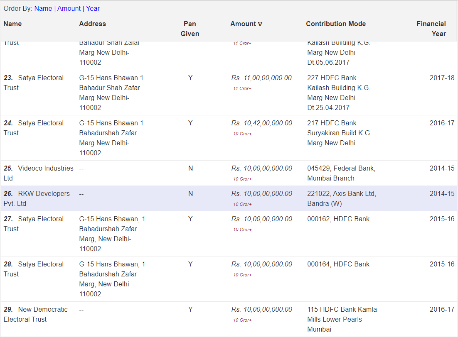Click Pan Given 'N' for Videoco Industries
Screen dimensions: 458x337
click(190, 168)
